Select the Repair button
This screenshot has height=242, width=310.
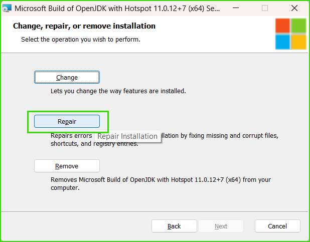(67, 121)
